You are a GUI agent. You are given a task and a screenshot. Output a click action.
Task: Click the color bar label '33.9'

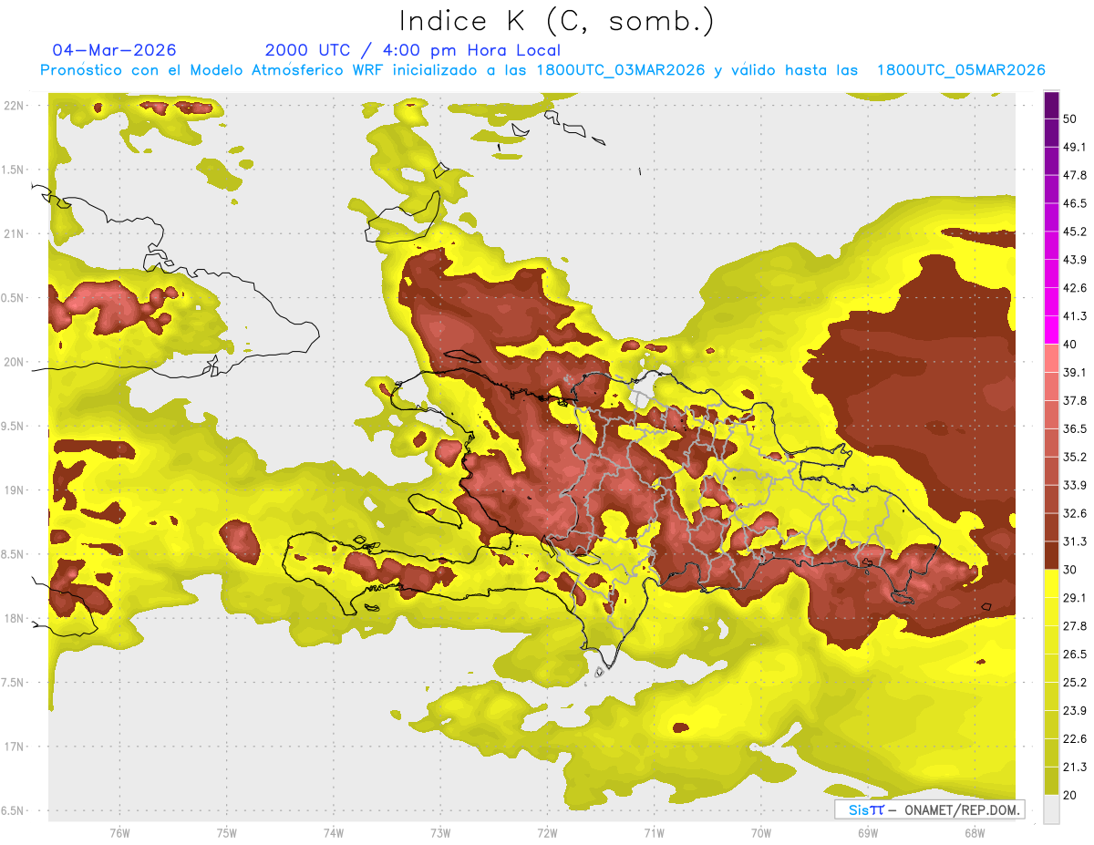point(1075,485)
